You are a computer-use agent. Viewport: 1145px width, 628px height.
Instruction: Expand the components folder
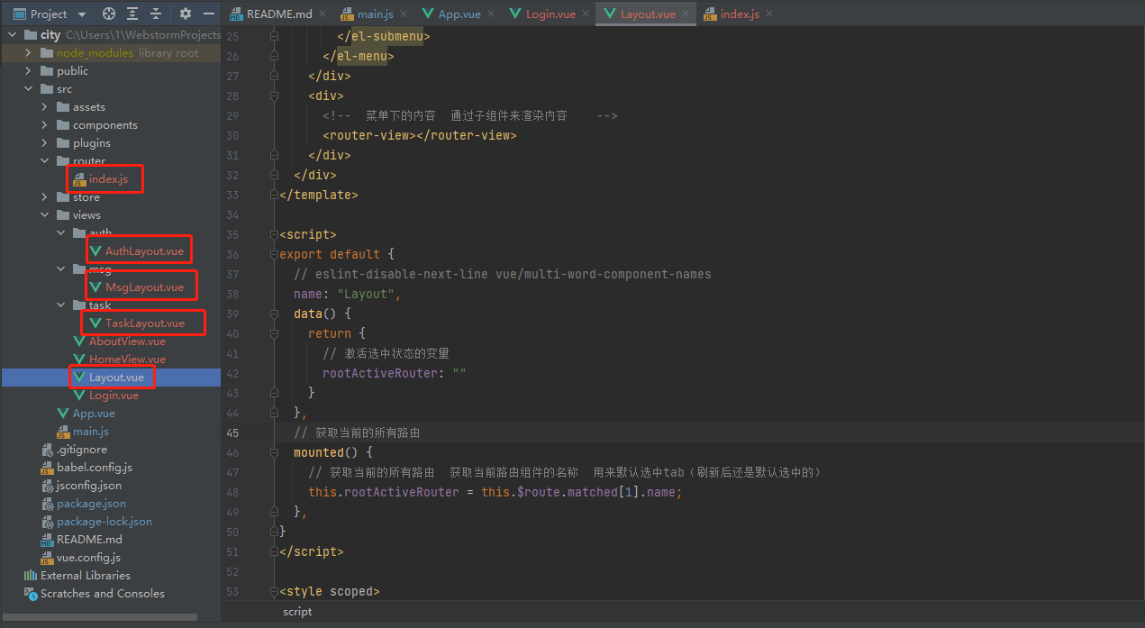click(x=45, y=125)
